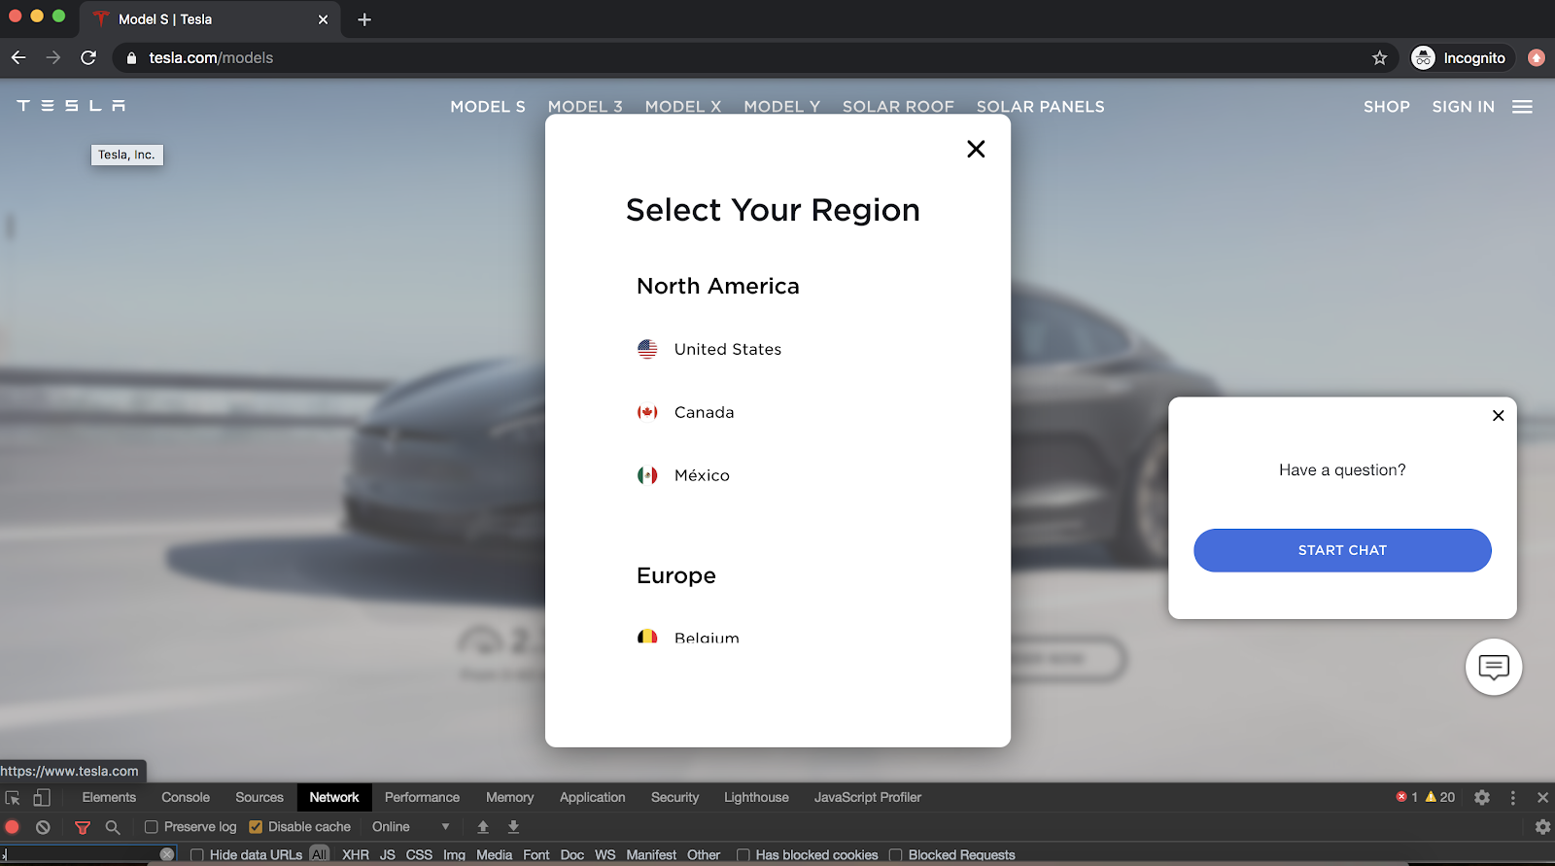This screenshot has width=1555, height=866.
Task: Toggle device toolbar in DevTools
Action: 42,798
